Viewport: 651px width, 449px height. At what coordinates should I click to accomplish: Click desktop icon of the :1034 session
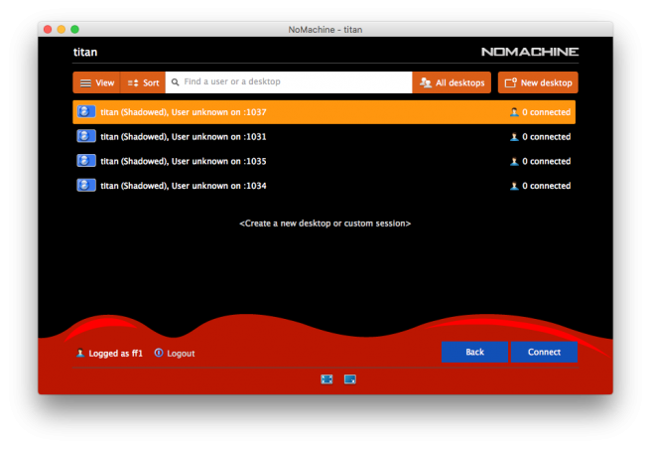[86, 186]
